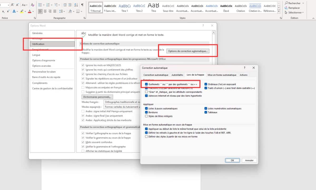Expand the Styles gallery
Image resolution: width=316 pixels, height=190 pixels.
pyautogui.click(x=279, y=12)
